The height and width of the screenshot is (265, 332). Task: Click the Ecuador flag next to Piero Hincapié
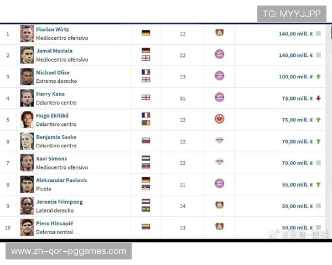click(146, 227)
